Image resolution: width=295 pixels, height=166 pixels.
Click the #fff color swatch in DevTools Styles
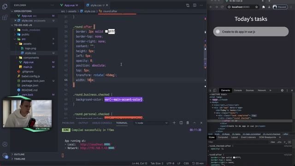[234, 157]
